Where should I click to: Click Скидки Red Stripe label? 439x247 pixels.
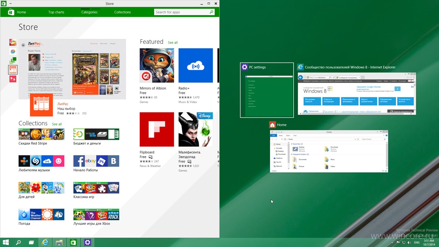33,143
